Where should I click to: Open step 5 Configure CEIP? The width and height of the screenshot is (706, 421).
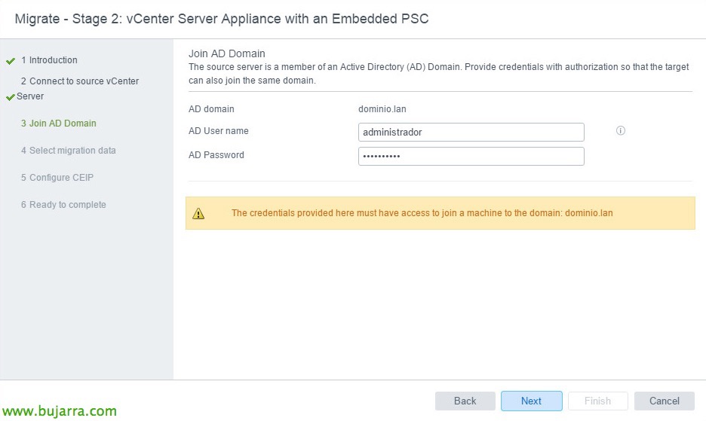point(57,178)
